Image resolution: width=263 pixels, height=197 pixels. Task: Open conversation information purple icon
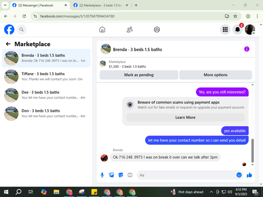click(247, 49)
